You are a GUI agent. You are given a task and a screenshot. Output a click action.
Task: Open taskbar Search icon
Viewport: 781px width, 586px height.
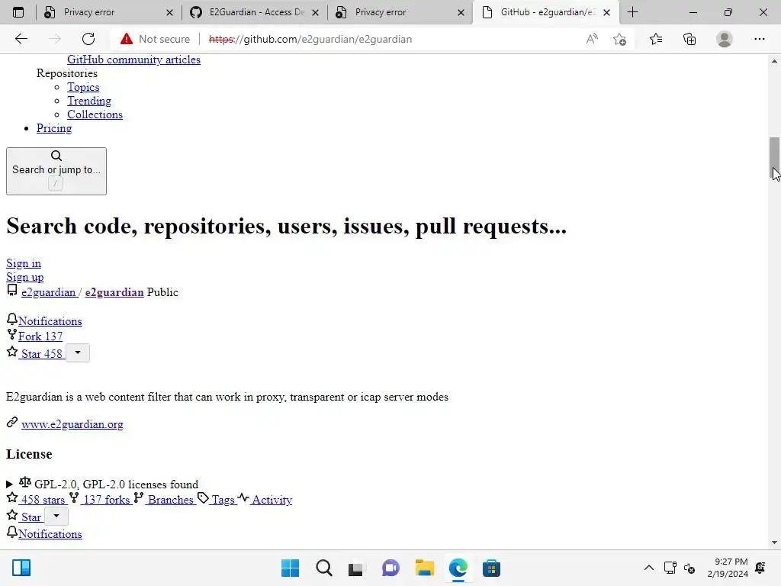(x=323, y=568)
